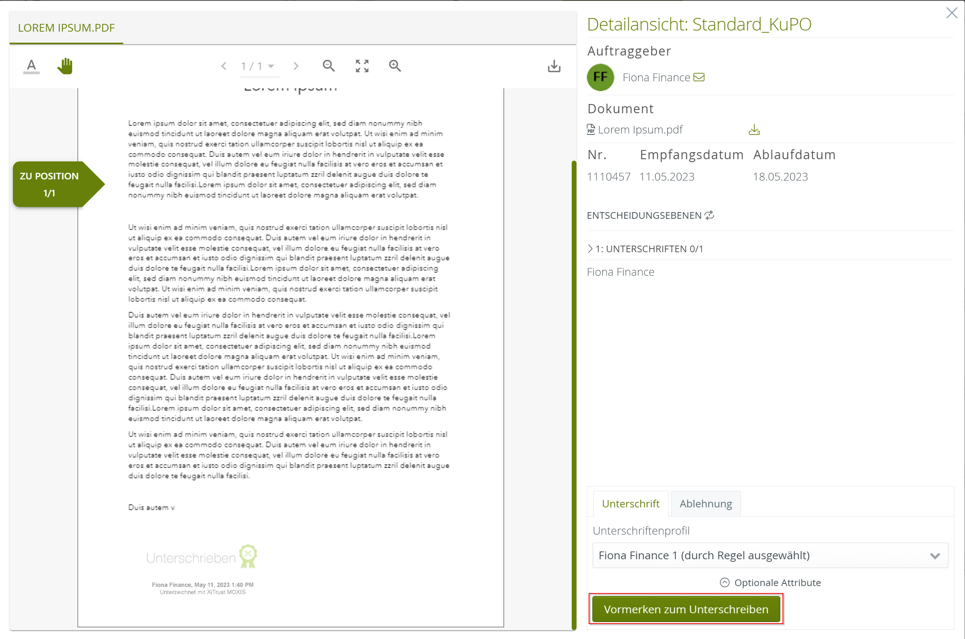Image resolution: width=965 pixels, height=639 pixels.
Task: Zoom into the PDF document
Action: (394, 65)
